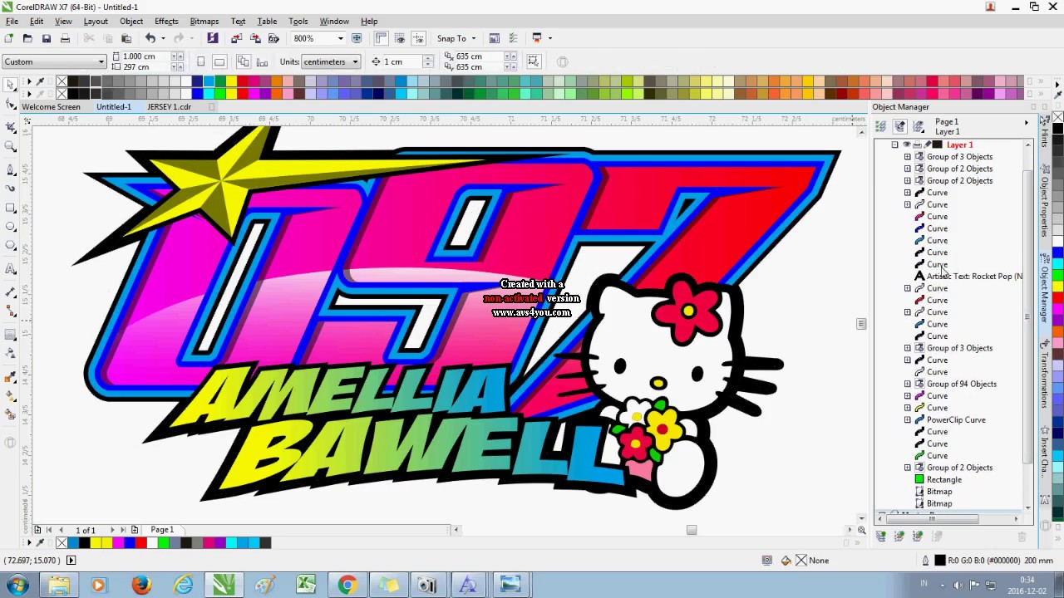The width and height of the screenshot is (1064, 598).
Task: Click Show Object Properties icon in Object Manager
Action: 881,126
